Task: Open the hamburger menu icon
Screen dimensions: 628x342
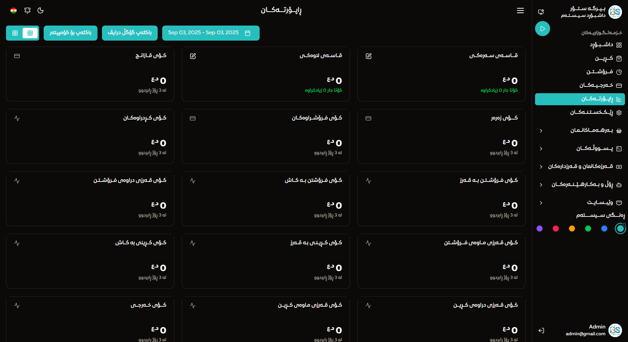Action: tap(520, 11)
